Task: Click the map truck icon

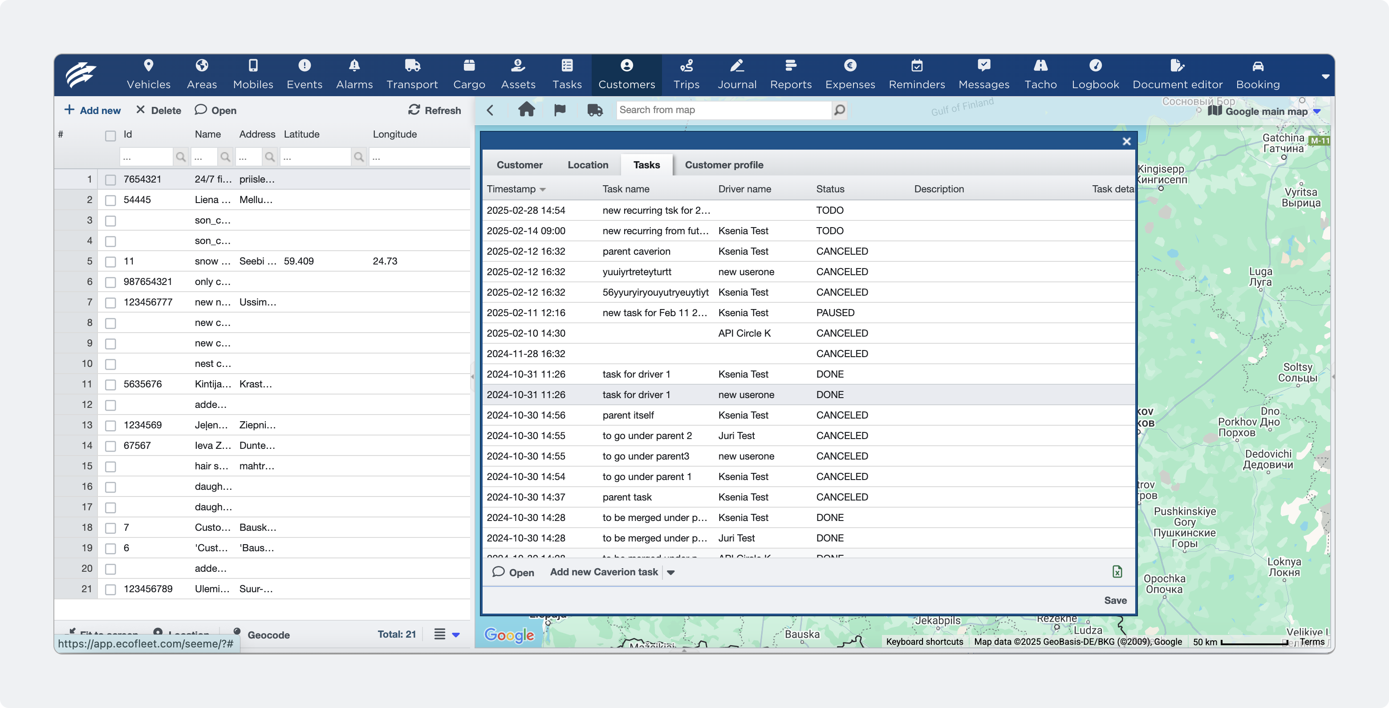Action: (x=595, y=110)
